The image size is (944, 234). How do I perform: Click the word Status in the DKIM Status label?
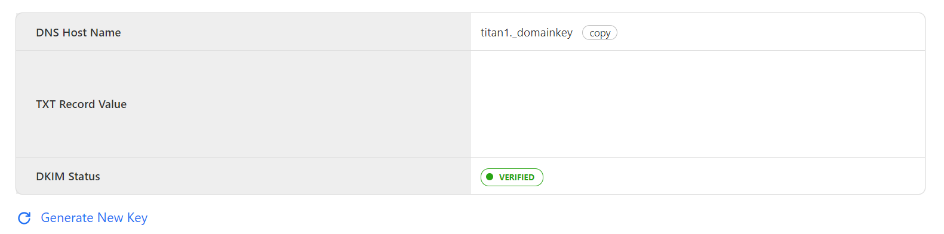[x=84, y=177]
